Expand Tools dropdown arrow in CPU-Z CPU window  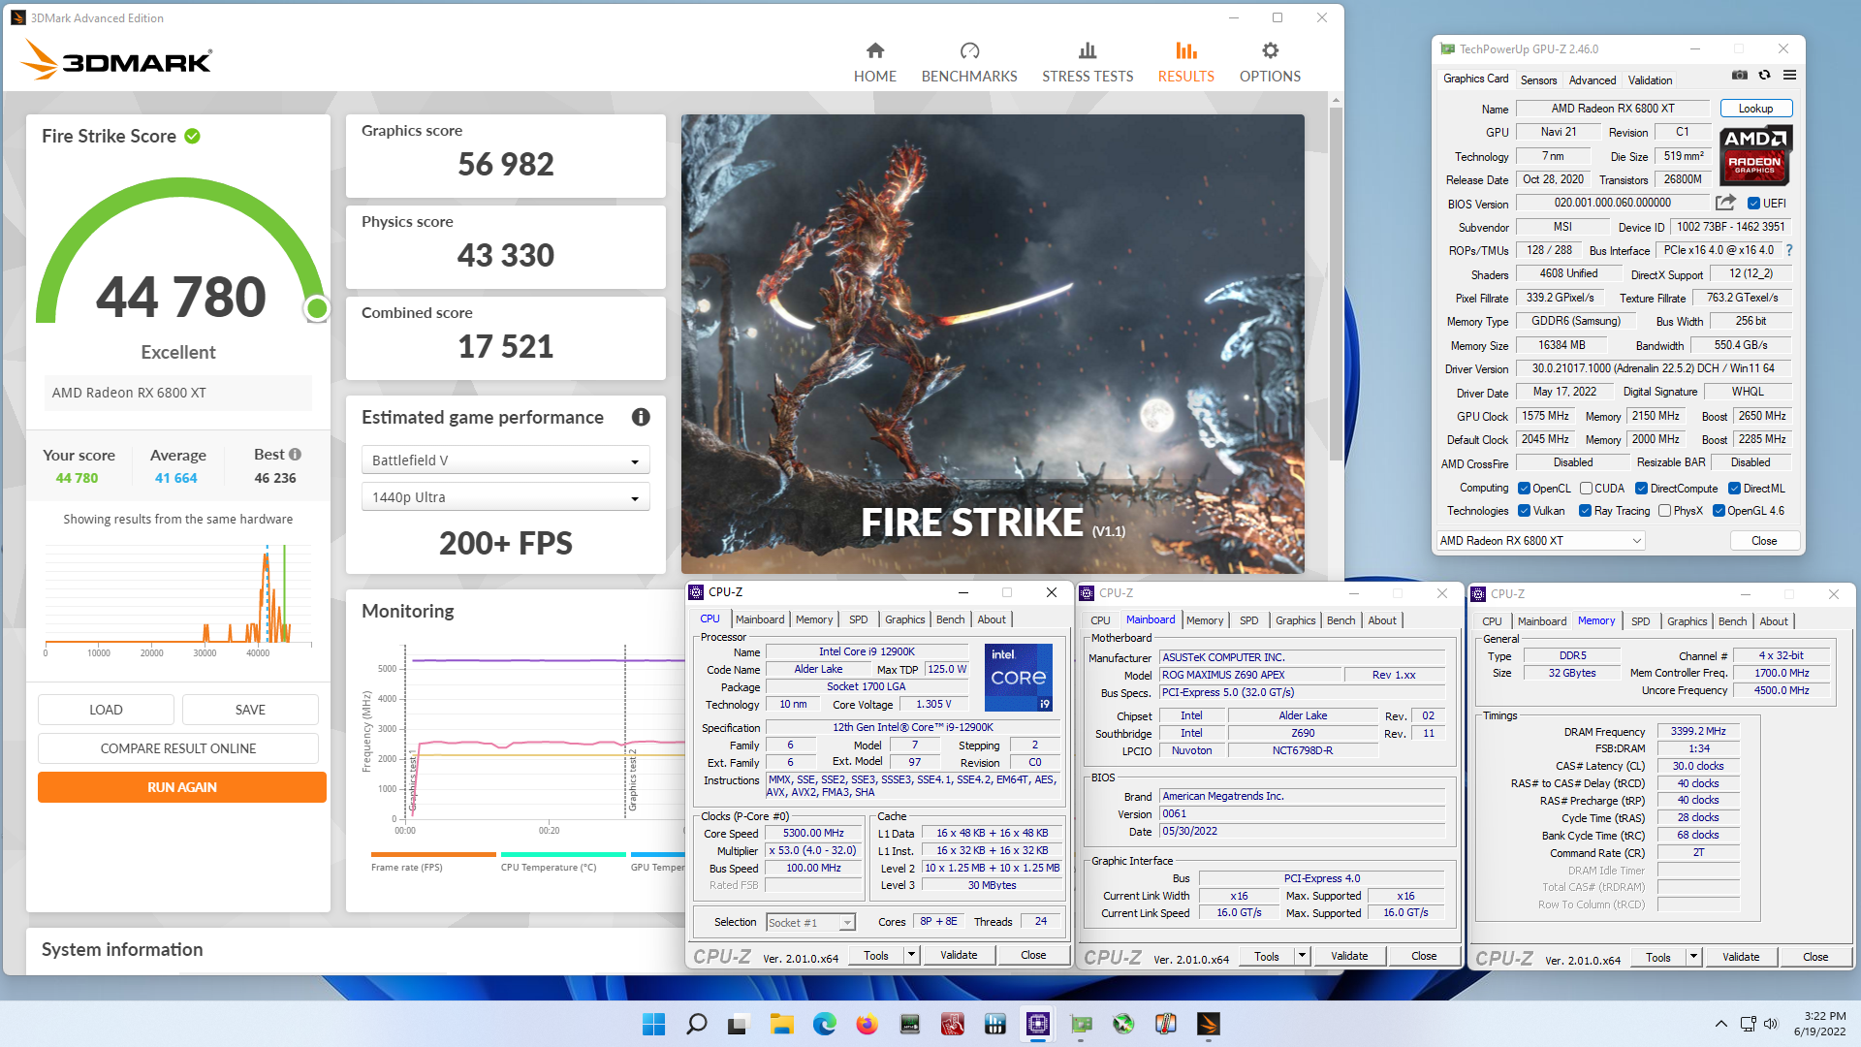[x=911, y=955]
